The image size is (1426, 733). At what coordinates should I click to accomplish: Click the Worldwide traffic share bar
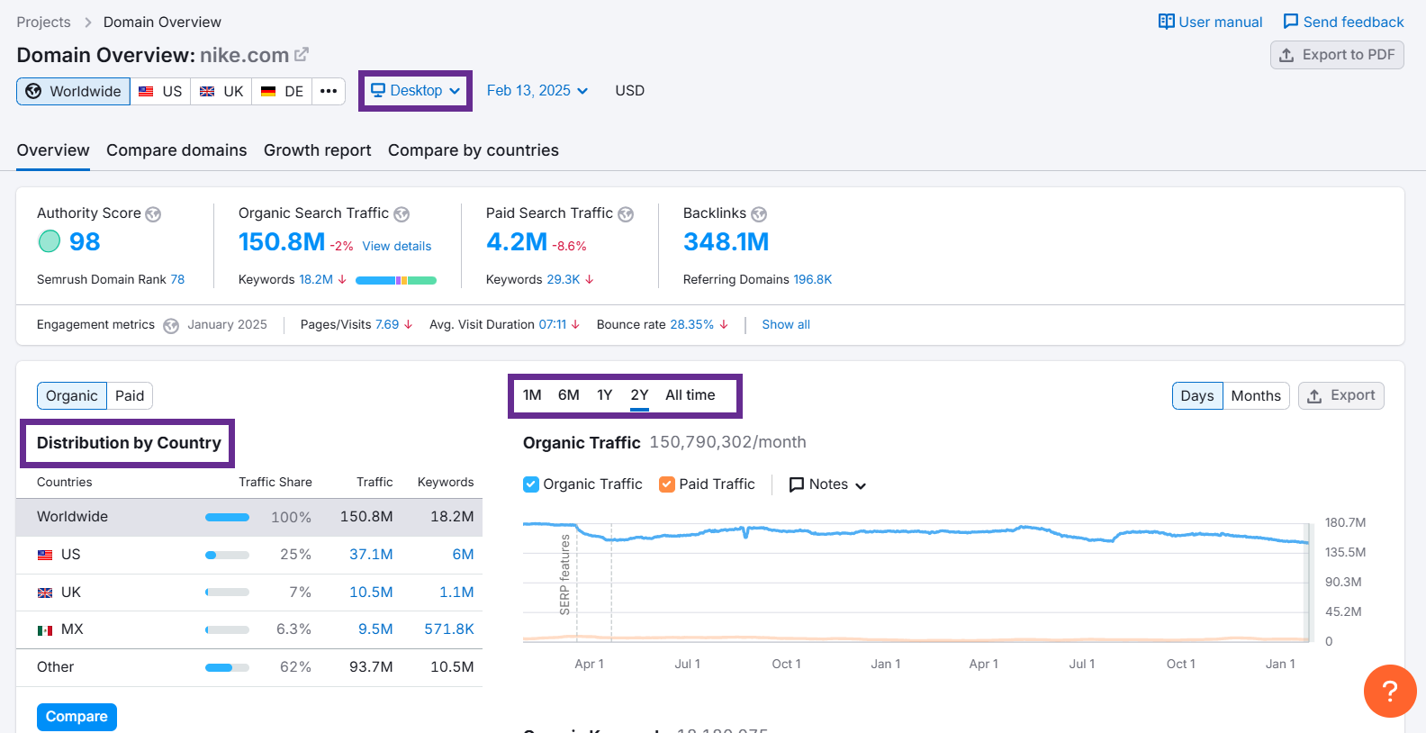click(x=227, y=518)
